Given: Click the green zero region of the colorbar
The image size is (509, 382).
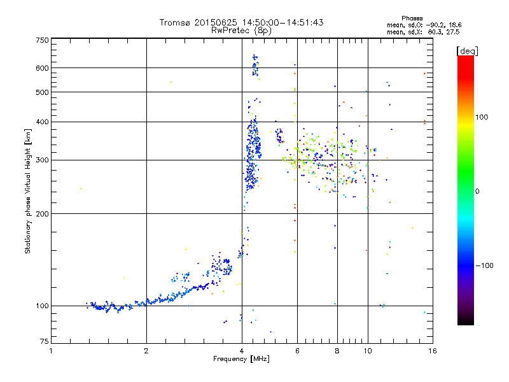Looking at the screenshot, I should (466, 191).
